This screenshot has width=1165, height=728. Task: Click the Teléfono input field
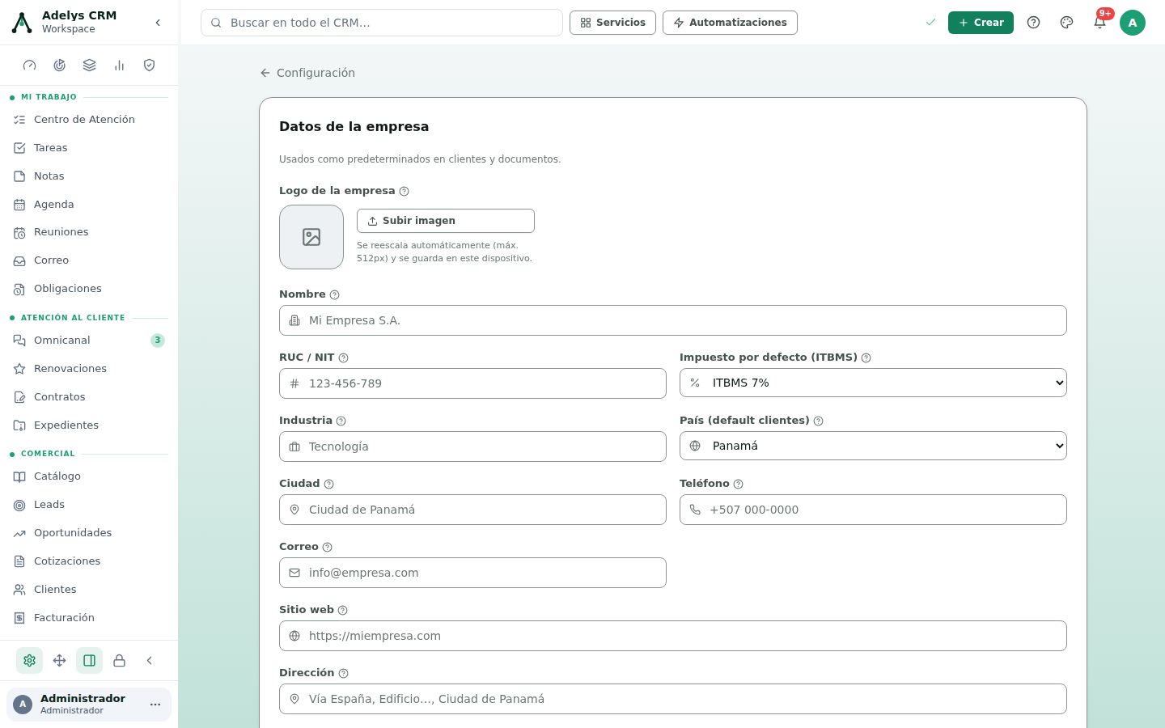tap(873, 510)
